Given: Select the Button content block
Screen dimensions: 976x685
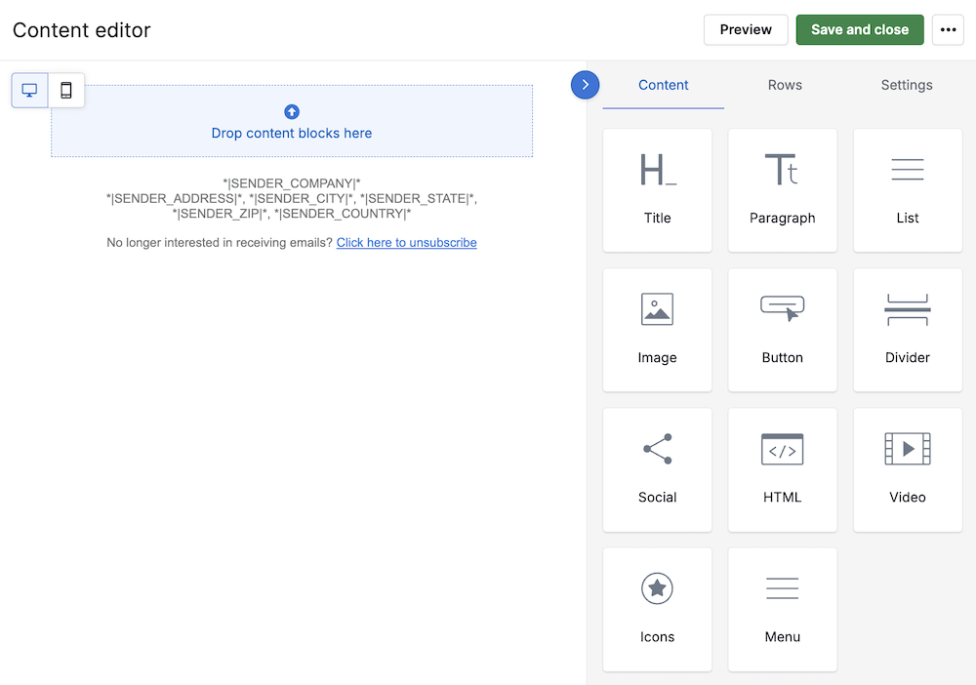Looking at the screenshot, I should [782, 330].
